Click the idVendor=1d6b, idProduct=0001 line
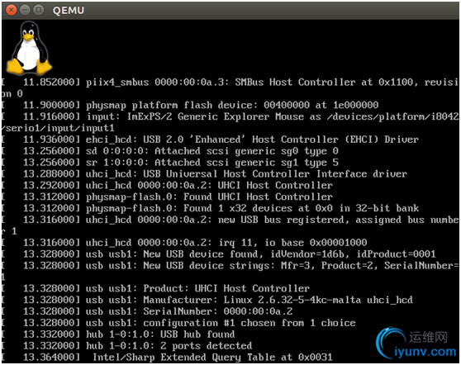Image resolution: width=461 pixels, height=365 pixels. 218,254
